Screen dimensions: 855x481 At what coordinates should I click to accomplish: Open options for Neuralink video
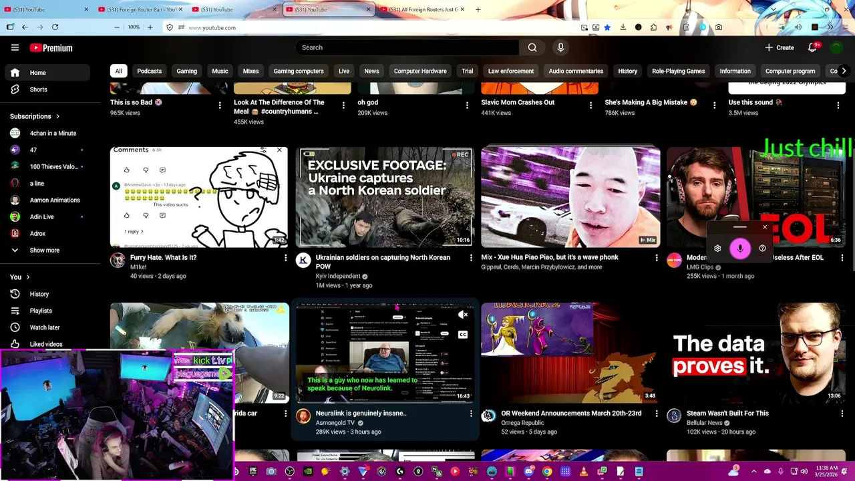[471, 414]
